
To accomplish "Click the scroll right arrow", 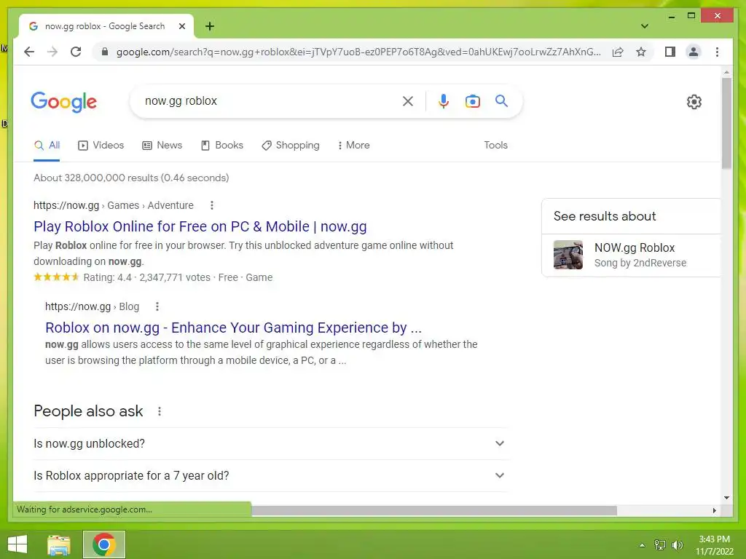I will [714, 510].
